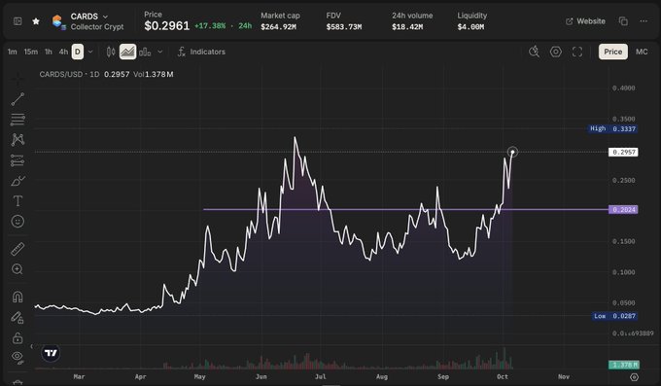The image size is (661, 386).
Task: Toggle the sidebar panel icon
Action: point(17,21)
